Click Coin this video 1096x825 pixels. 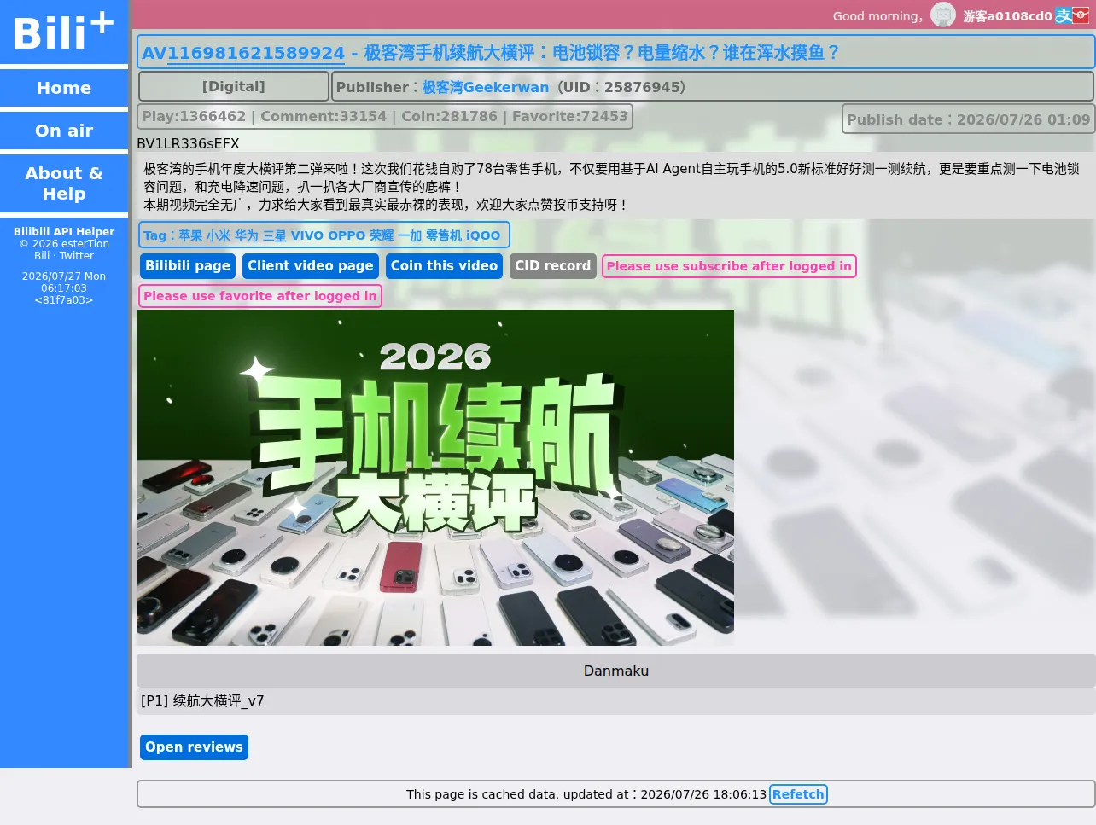click(444, 266)
